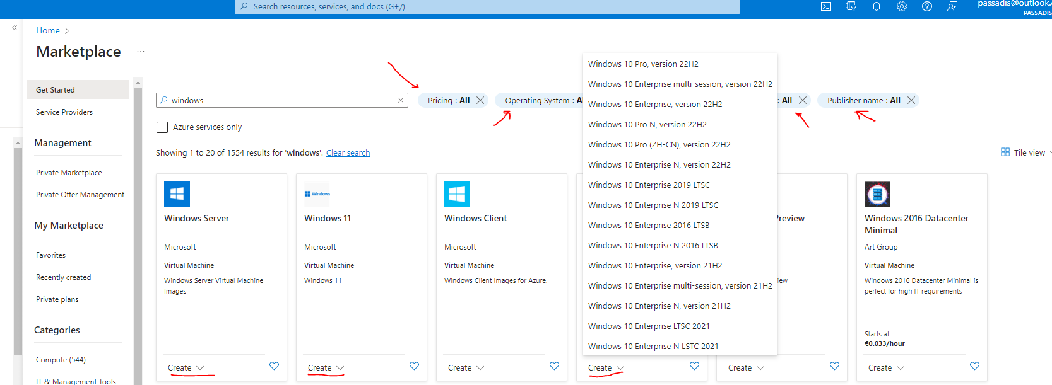
Task: Filter by Compute (544) category
Action: [x=61, y=360]
